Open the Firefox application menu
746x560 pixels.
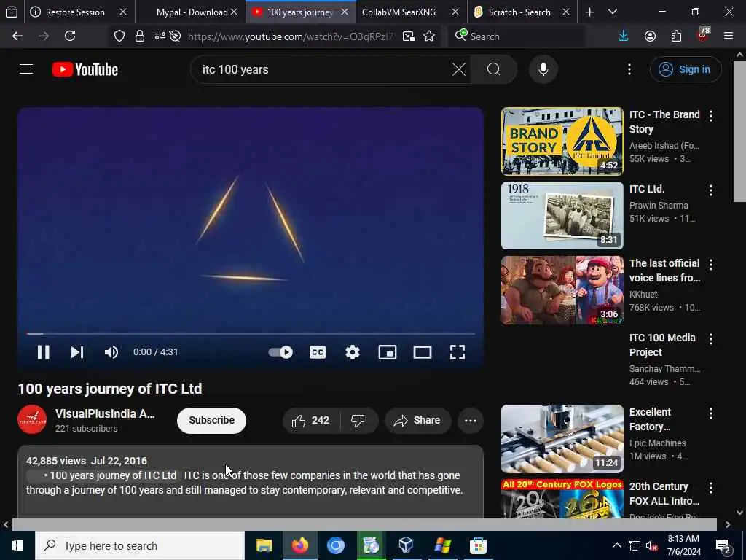pyautogui.click(x=729, y=36)
